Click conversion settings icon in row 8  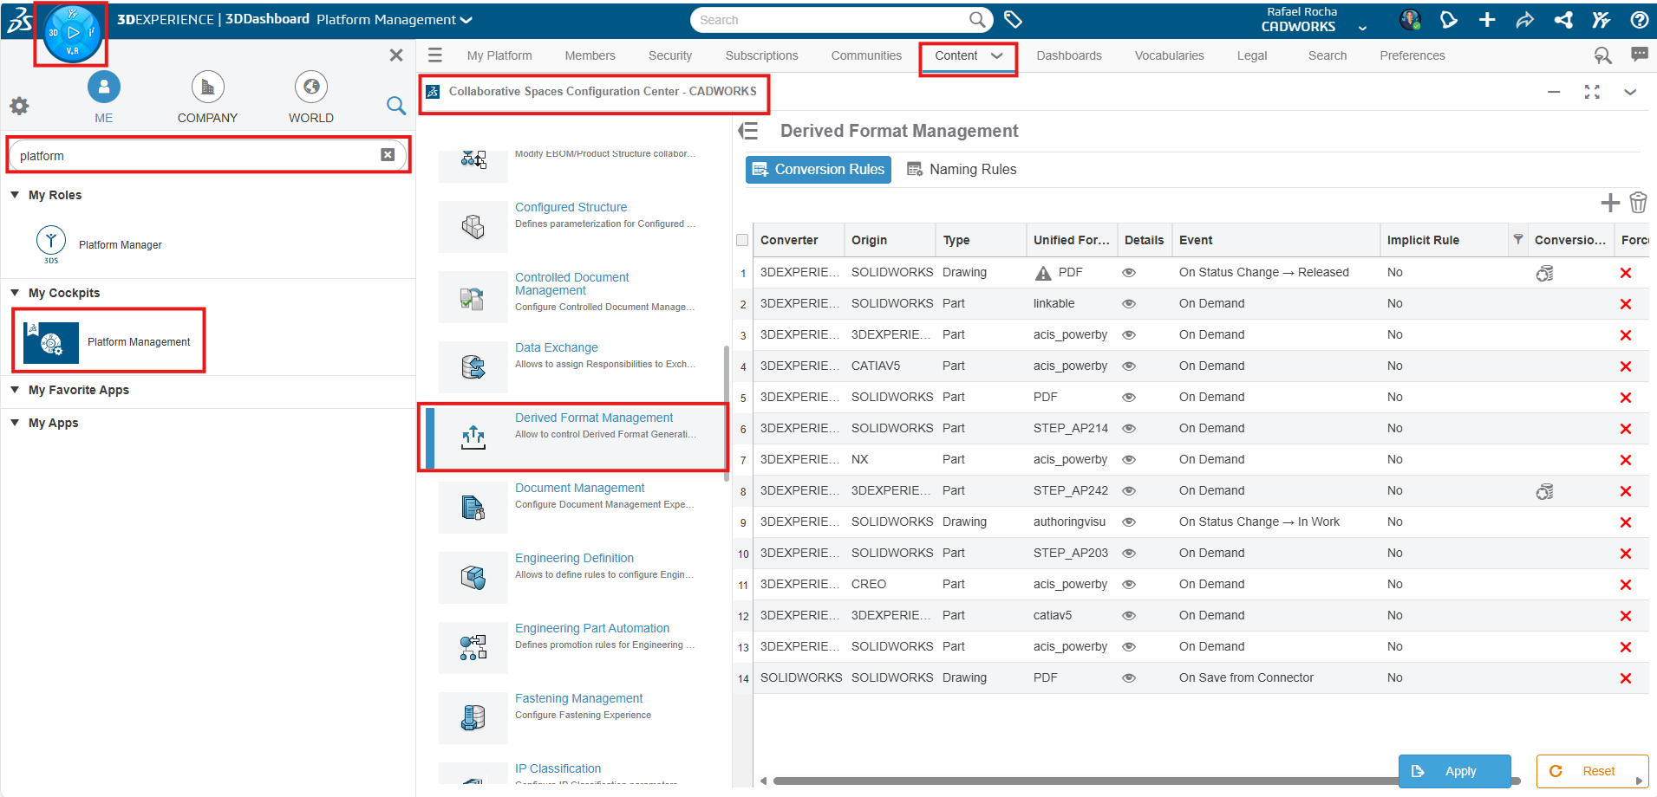click(1544, 491)
